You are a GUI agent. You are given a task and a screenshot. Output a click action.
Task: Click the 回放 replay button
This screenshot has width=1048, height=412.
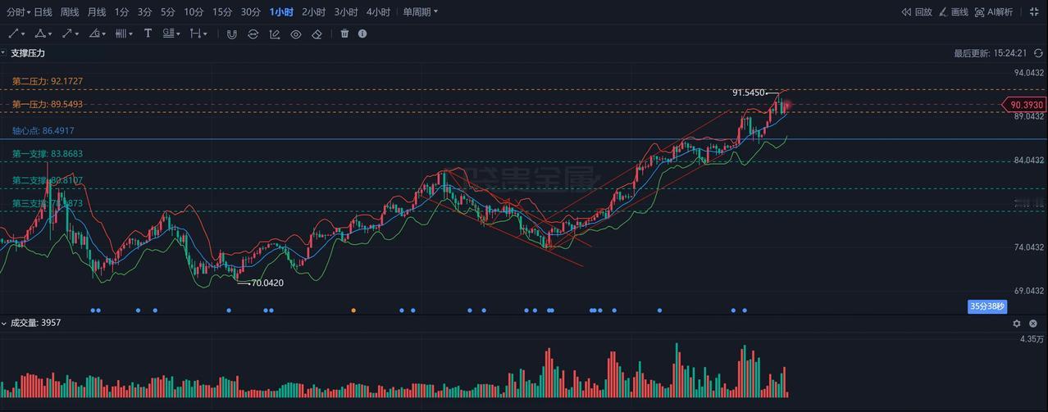click(917, 12)
